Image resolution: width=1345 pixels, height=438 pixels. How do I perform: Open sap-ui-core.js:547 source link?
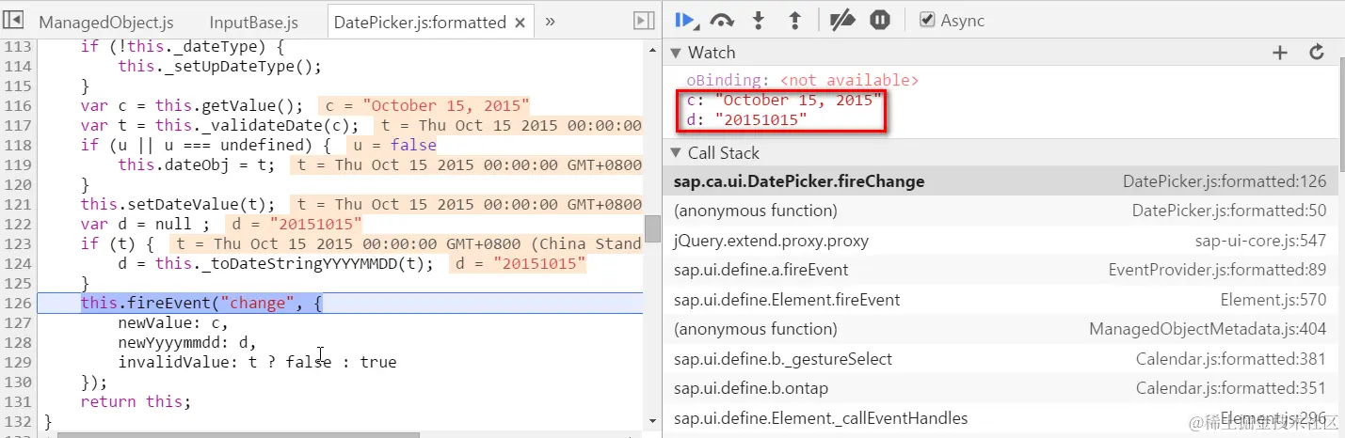click(x=1261, y=241)
